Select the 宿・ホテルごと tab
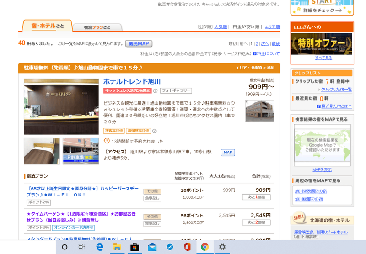 [x=48, y=26]
